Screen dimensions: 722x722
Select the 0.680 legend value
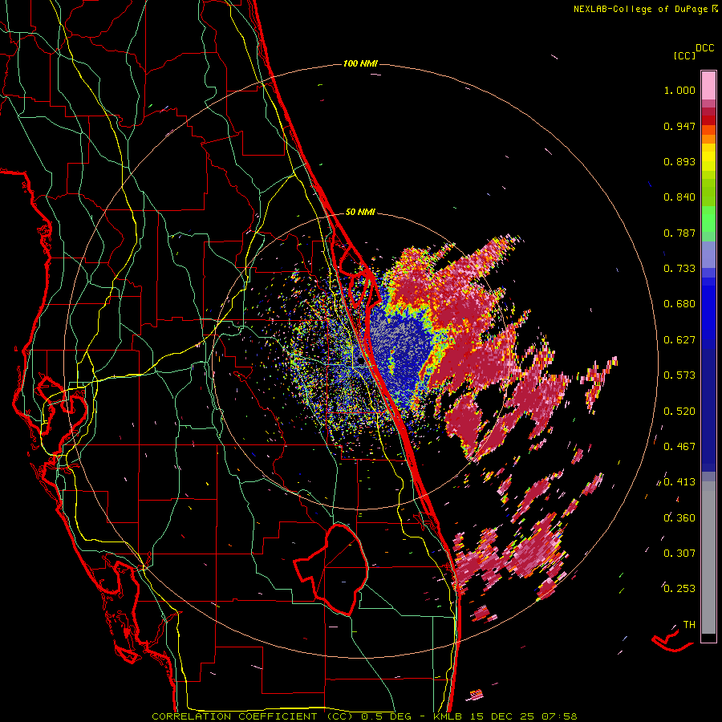point(679,304)
